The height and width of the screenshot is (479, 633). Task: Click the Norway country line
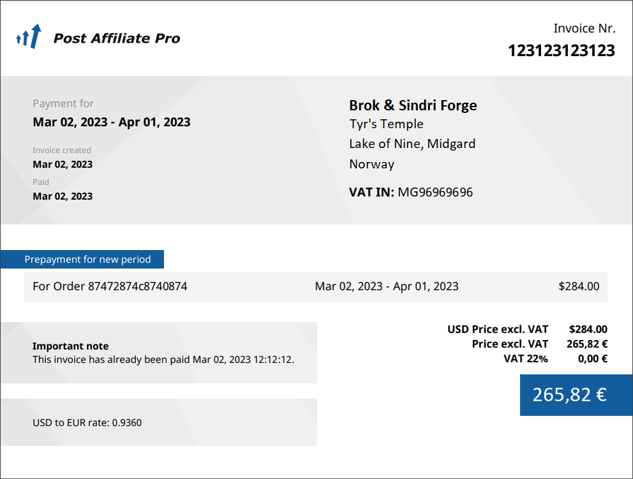pos(371,164)
